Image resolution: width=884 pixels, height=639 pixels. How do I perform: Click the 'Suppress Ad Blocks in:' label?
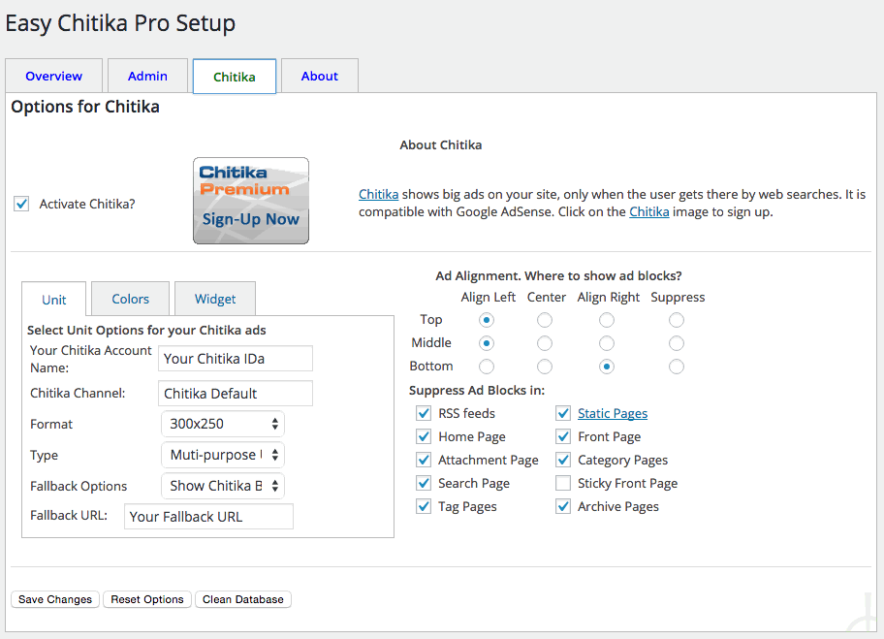(x=477, y=390)
